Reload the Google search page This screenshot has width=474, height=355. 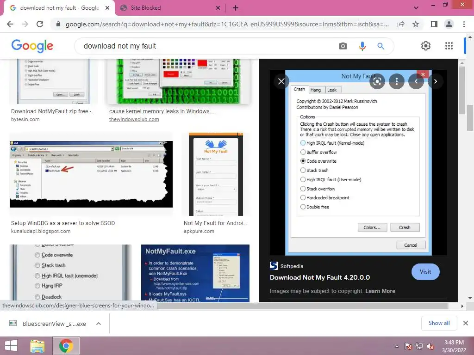pyautogui.click(x=40, y=24)
